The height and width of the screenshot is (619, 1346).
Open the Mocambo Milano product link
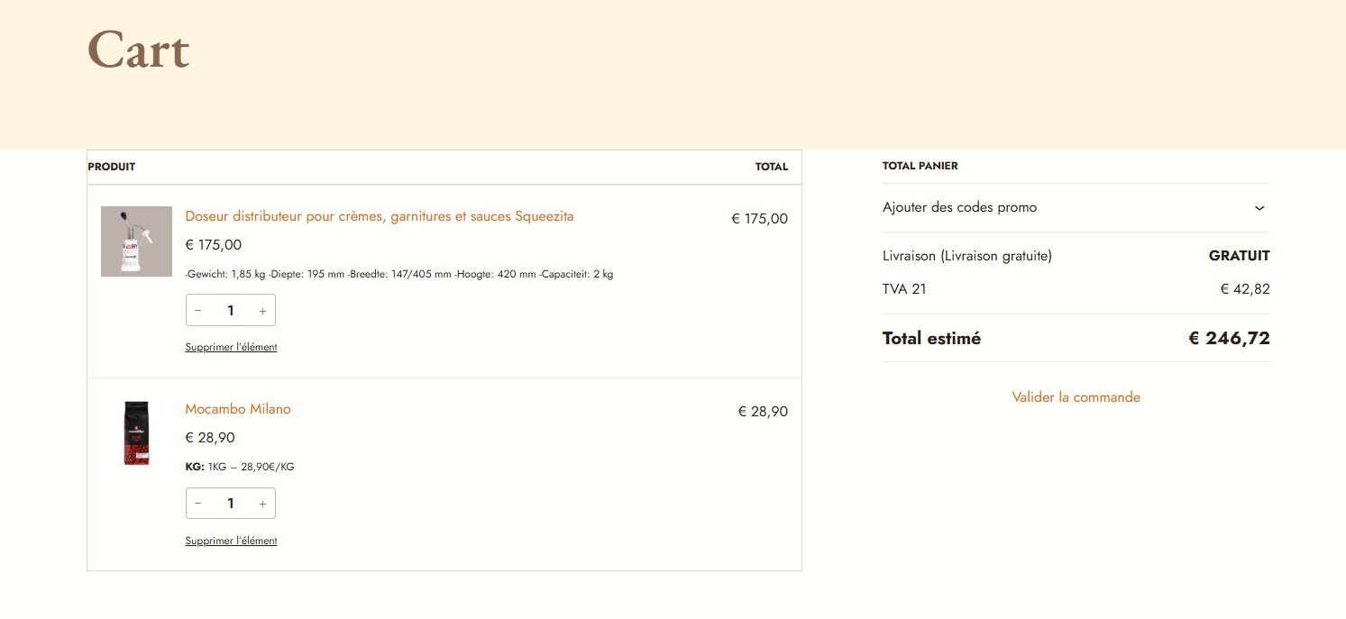pos(238,409)
